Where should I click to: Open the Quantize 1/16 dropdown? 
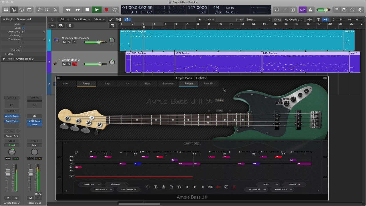[282, 189]
